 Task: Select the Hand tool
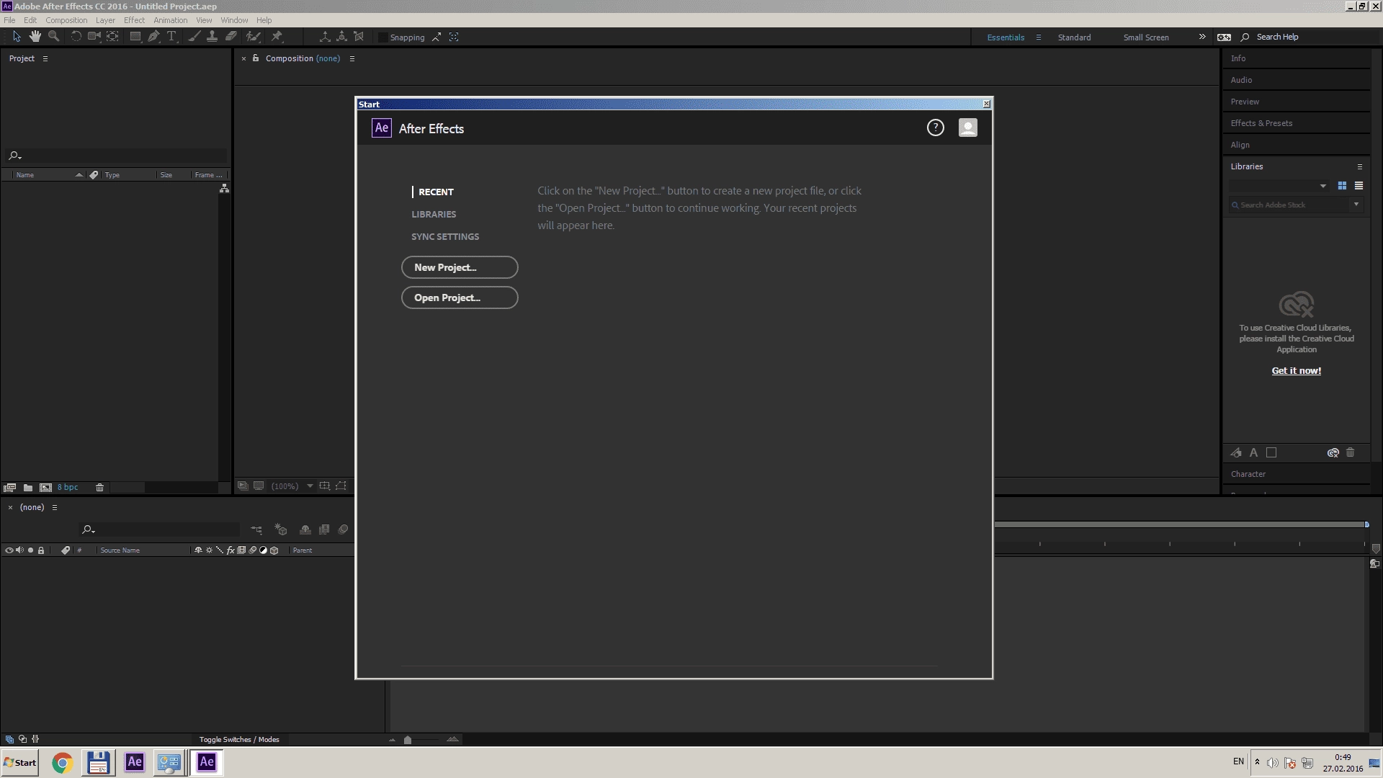(x=35, y=37)
